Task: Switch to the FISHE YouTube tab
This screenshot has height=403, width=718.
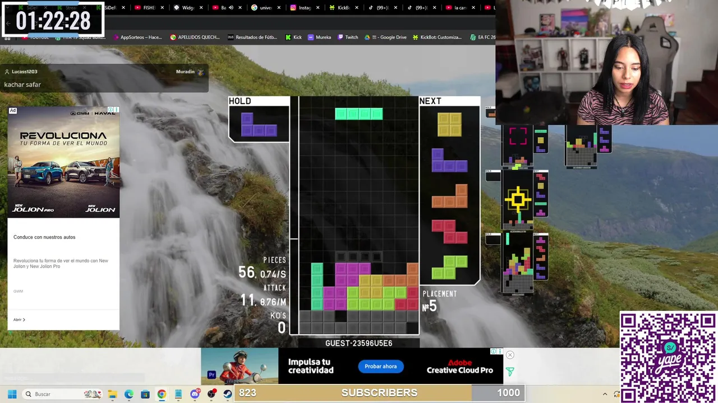Action: pos(149,8)
